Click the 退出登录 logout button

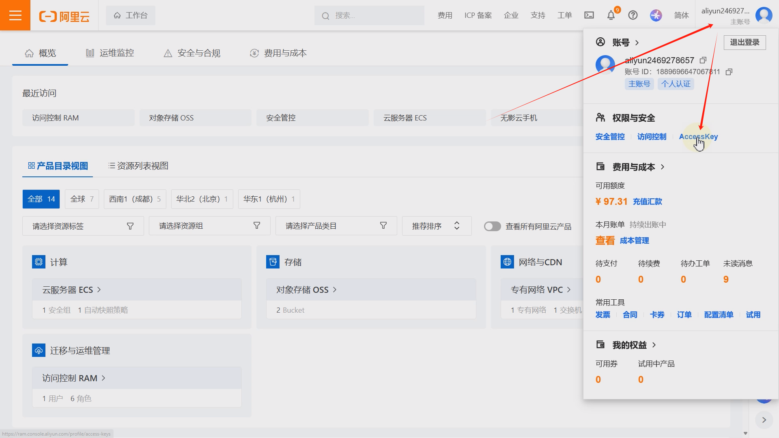point(745,42)
